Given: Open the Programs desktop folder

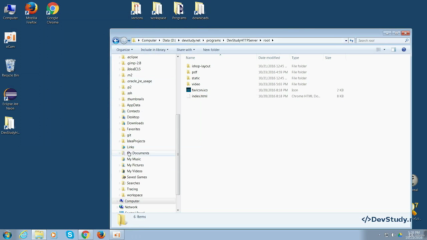Looking at the screenshot, I should (x=179, y=11).
